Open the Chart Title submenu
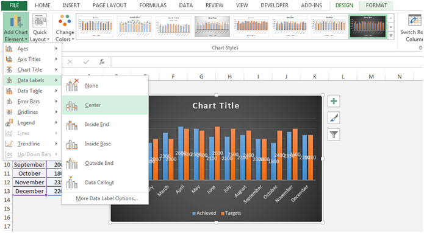This screenshot has height=233, width=424. point(32,69)
